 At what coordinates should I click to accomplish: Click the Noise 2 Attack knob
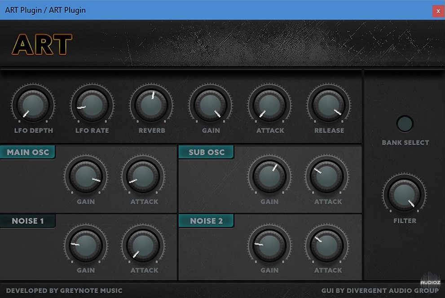(327, 245)
